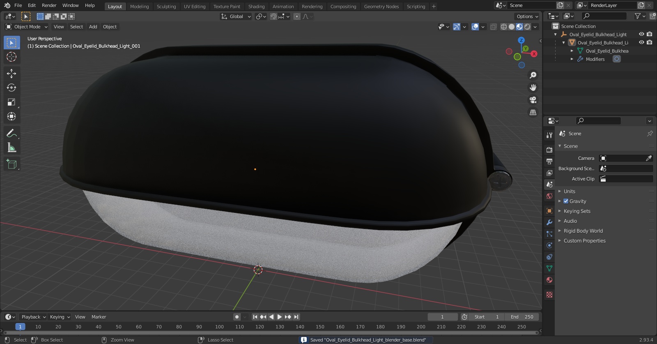Hide Oval_Eyelid_Bulkhead_Light collection with eye icon
The height and width of the screenshot is (344, 657).
pos(641,34)
